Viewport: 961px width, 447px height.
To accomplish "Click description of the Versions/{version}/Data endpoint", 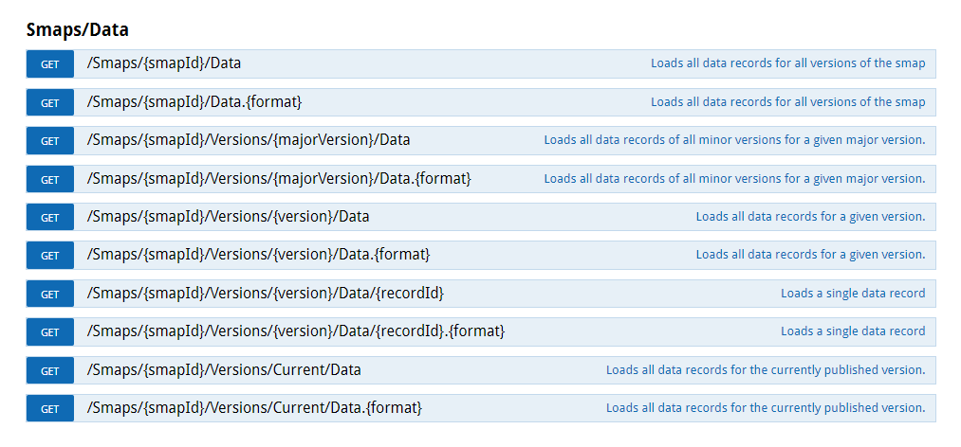I will [x=810, y=217].
